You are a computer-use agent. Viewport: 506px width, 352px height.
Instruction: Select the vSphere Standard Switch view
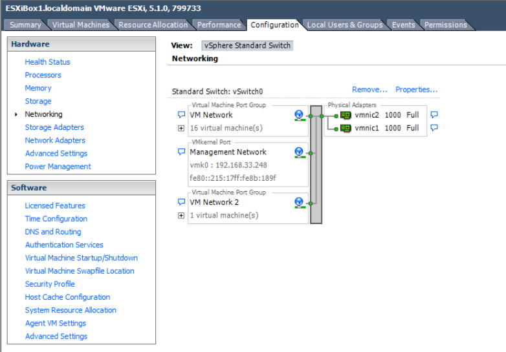247,46
